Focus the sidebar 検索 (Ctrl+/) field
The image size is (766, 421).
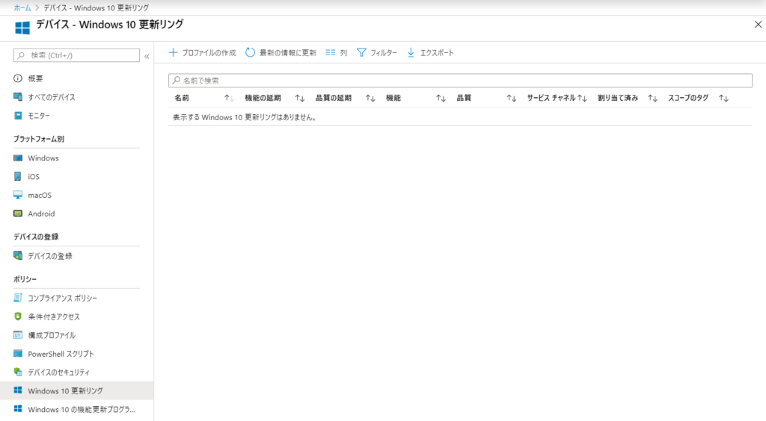tap(77, 55)
